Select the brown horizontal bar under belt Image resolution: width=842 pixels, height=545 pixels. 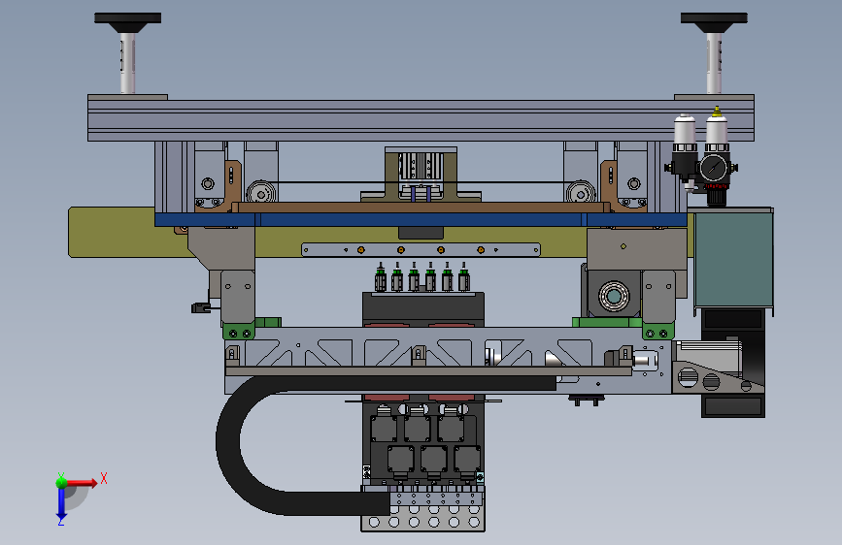(421, 208)
